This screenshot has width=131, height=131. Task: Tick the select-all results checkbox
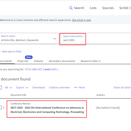coord(1,87)
